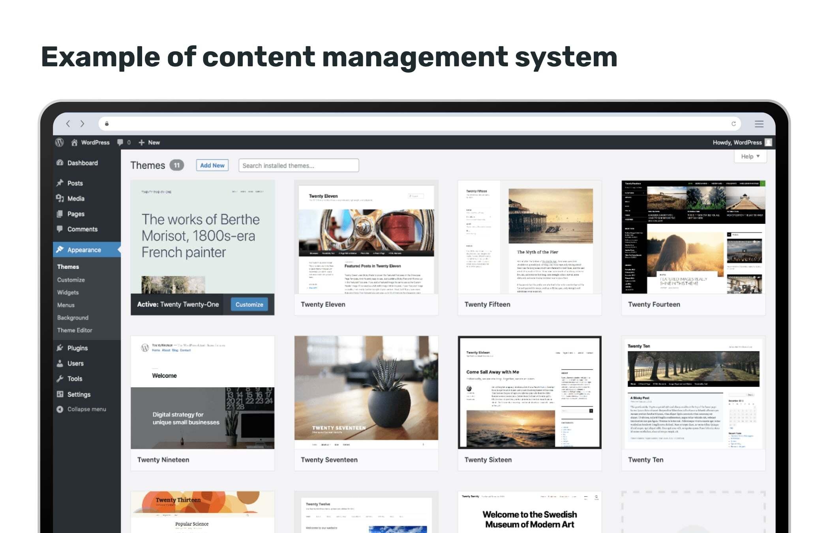Click the Plugins plug icon in sidebar

tap(60, 348)
